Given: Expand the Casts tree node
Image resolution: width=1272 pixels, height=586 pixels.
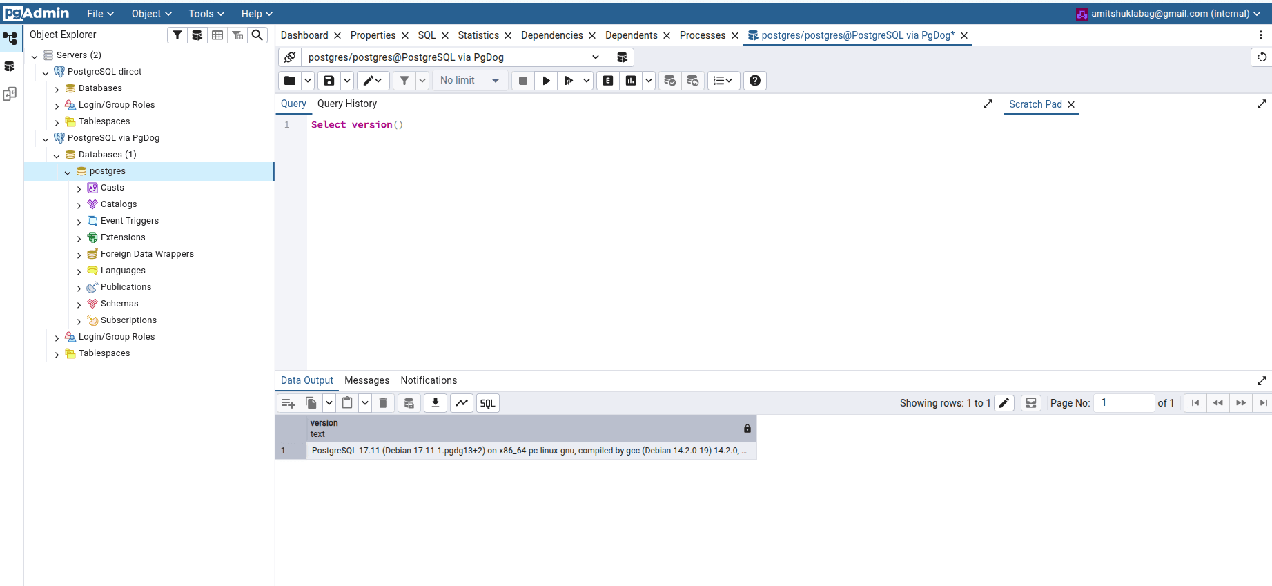Looking at the screenshot, I should [79, 188].
